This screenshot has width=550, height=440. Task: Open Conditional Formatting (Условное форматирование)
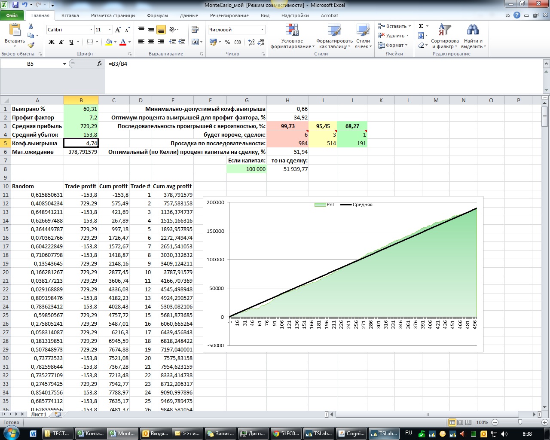pos(292,36)
